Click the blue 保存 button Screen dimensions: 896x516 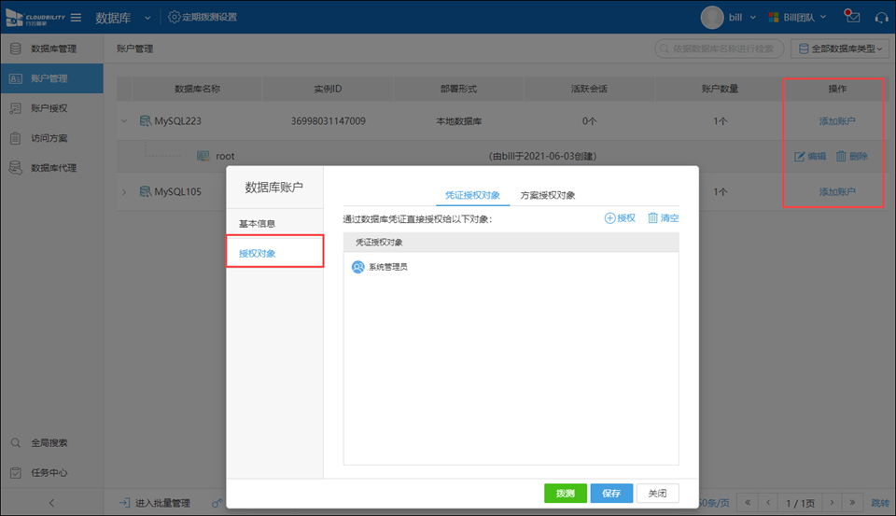click(x=611, y=494)
